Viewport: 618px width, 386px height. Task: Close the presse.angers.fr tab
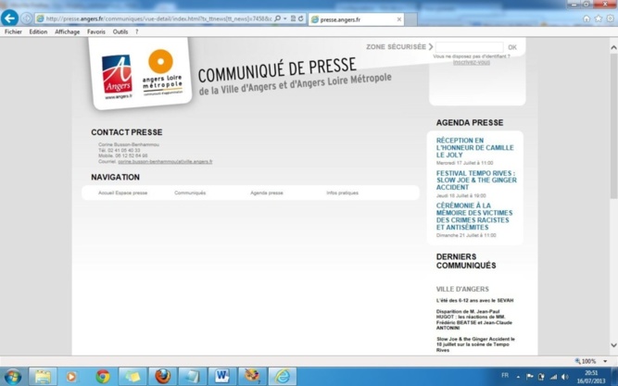click(x=398, y=19)
